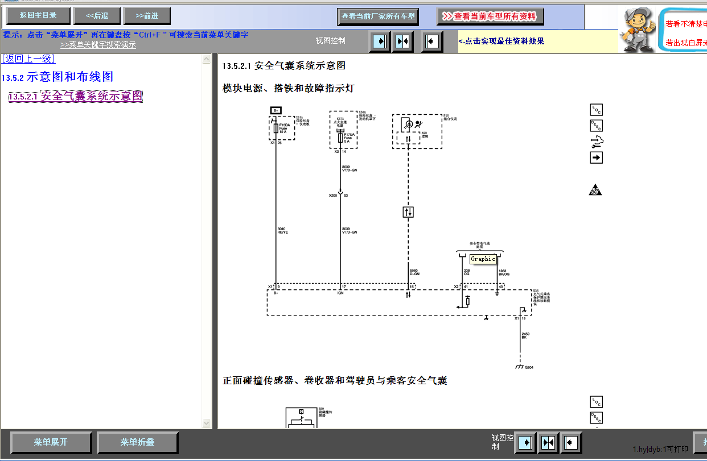Click the DESC icon beside the second diagram
This screenshot has height=461, width=707.
[x=596, y=418]
